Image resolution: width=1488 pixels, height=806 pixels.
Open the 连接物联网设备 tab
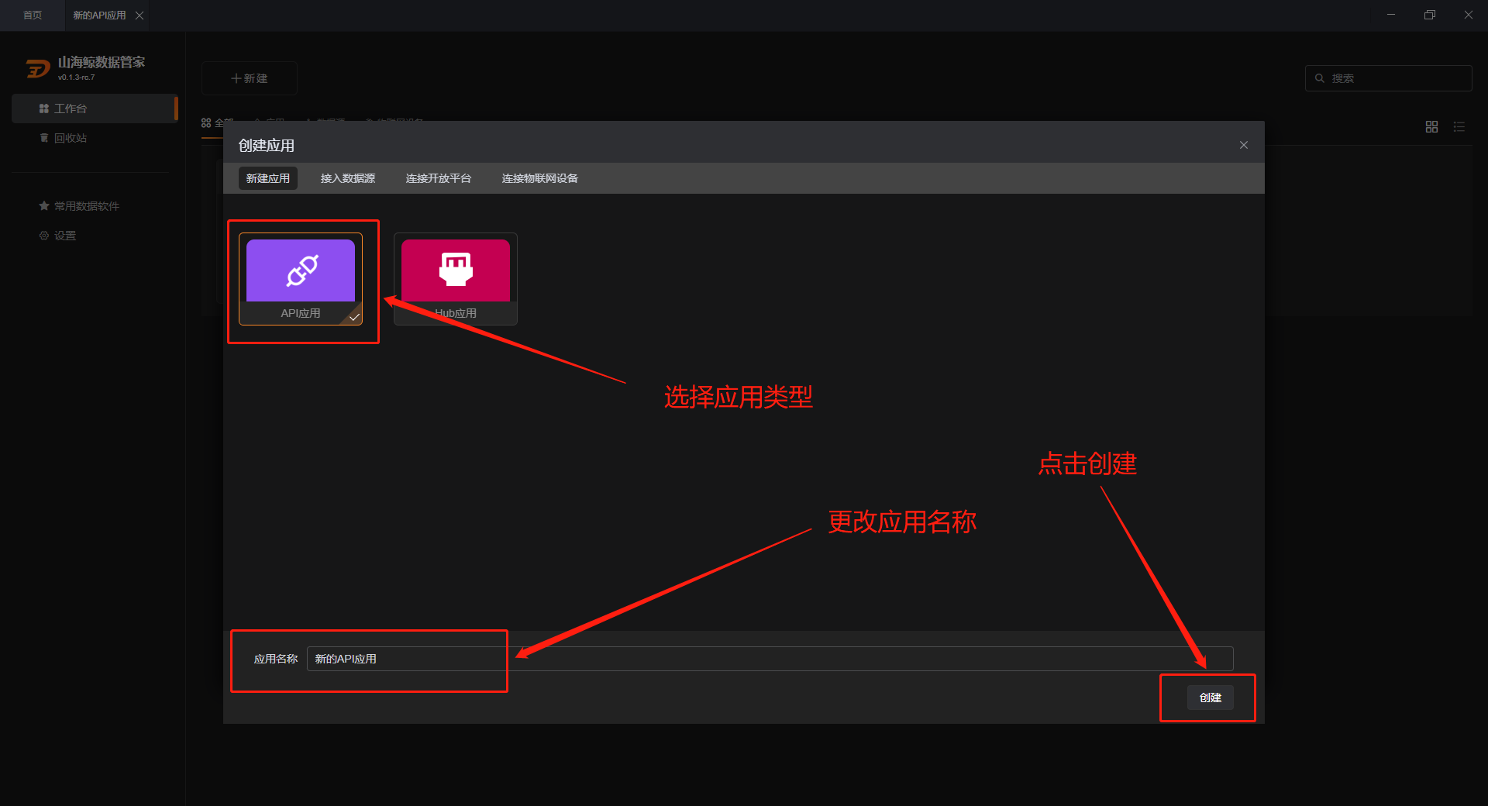point(540,178)
